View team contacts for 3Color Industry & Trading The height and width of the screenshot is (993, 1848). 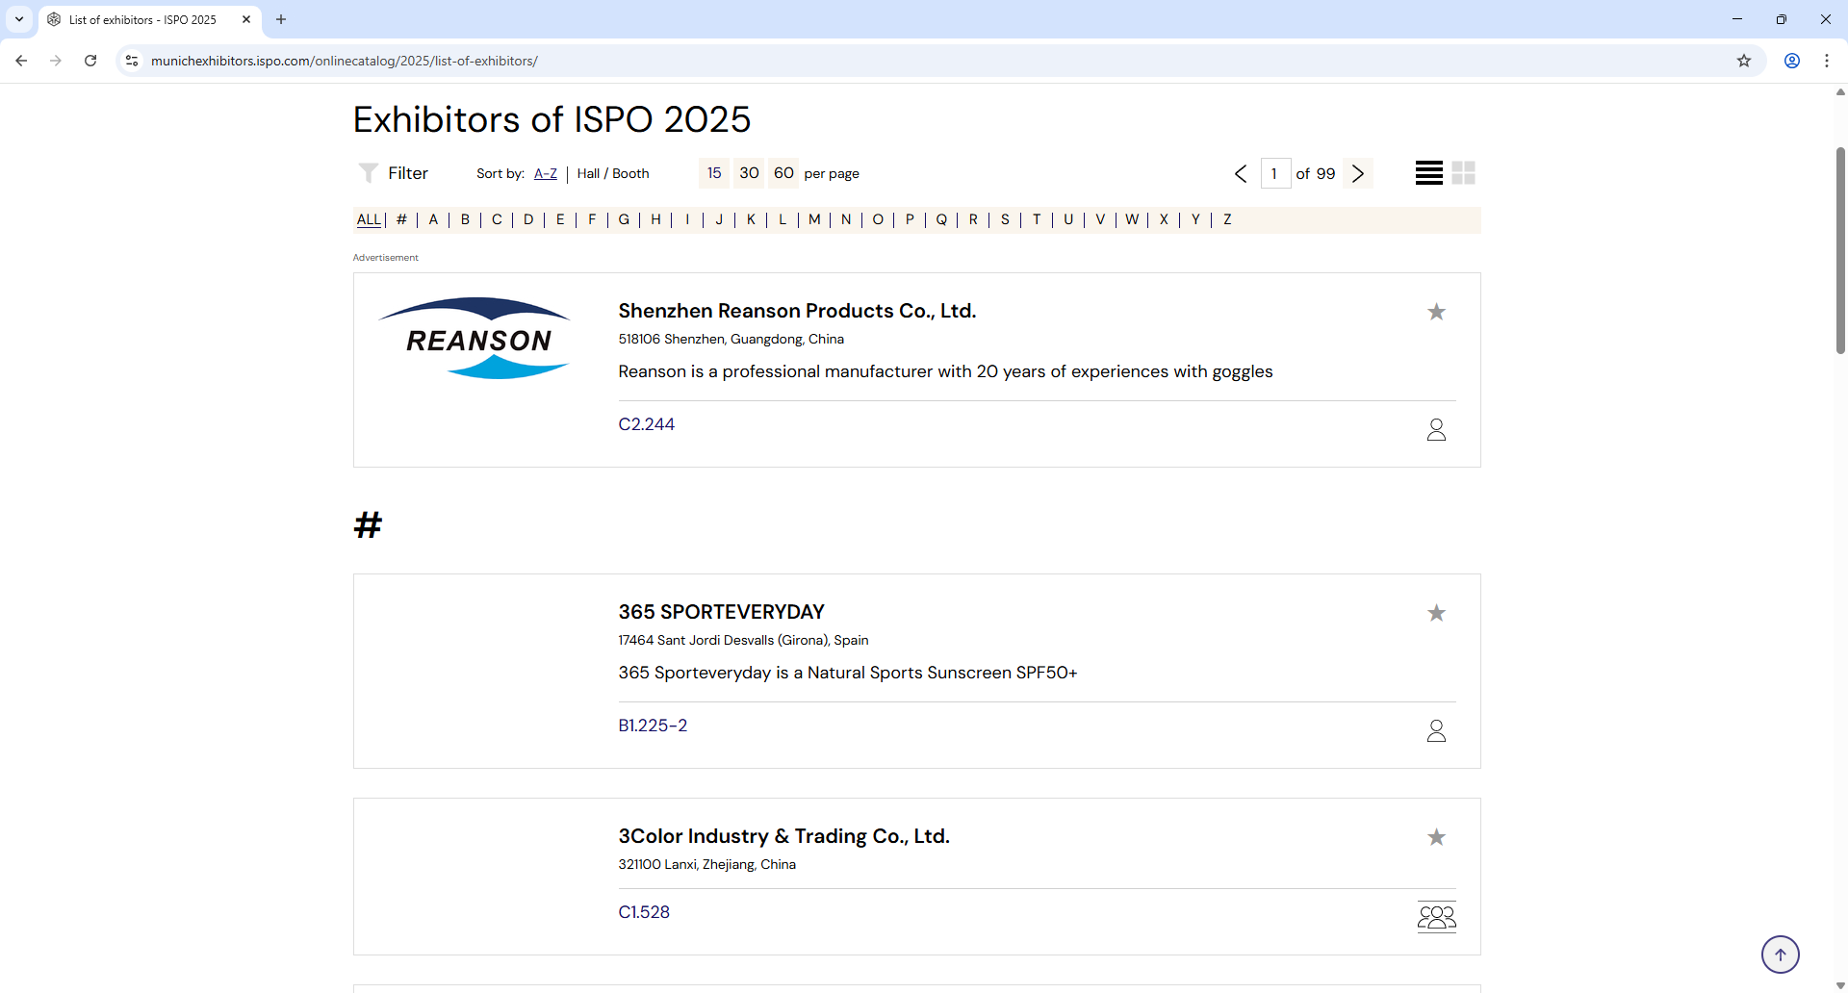[1435, 916]
